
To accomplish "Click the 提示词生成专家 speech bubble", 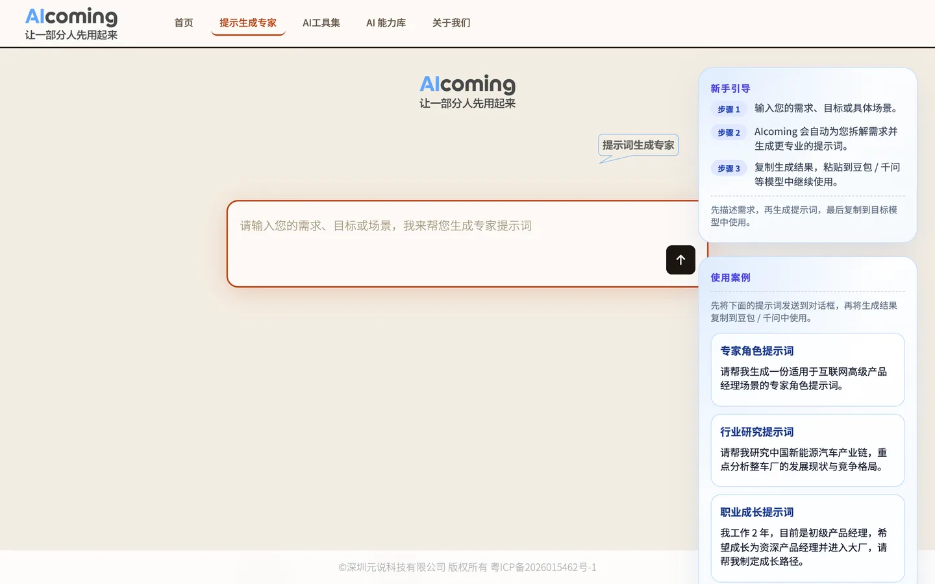I will pos(638,145).
